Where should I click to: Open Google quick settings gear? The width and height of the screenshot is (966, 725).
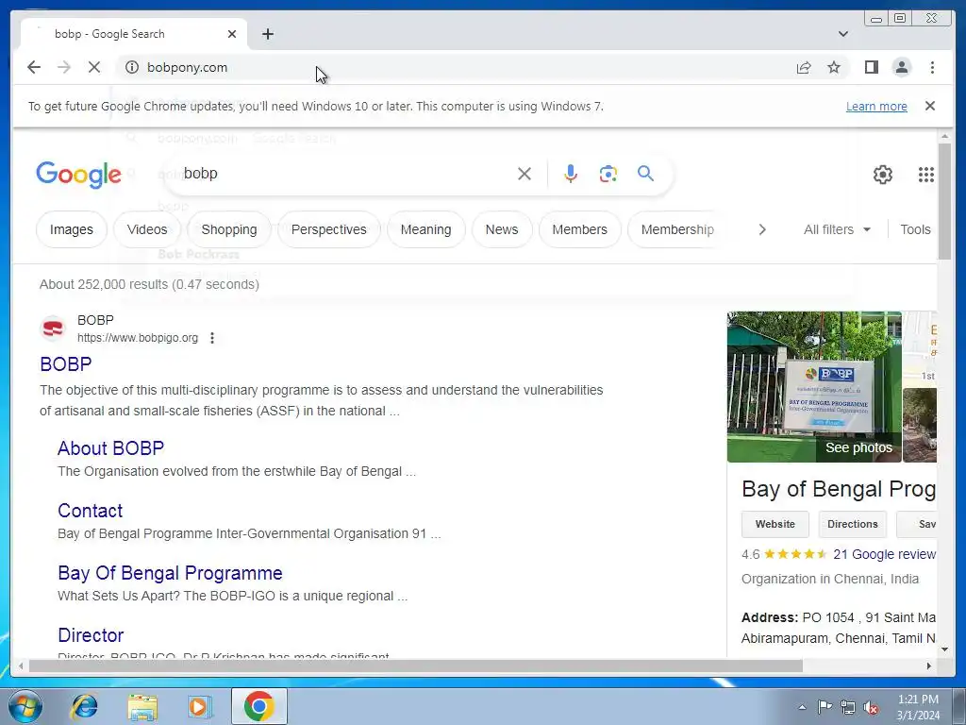coord(882,175)
